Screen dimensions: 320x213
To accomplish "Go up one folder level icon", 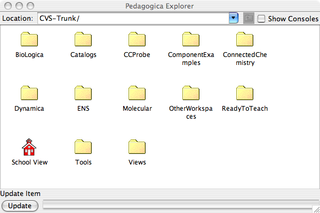I will tap(249, 18).
